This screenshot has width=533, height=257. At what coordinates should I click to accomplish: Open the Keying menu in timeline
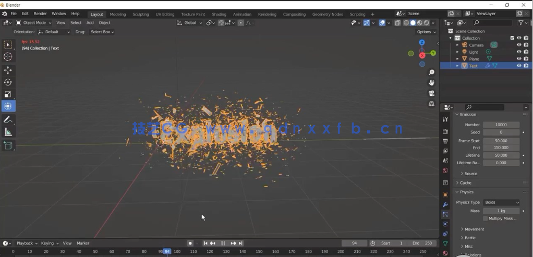50,243
